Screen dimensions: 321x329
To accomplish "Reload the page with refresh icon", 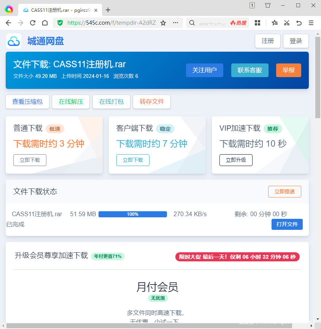I will click(x=33, y=23).
